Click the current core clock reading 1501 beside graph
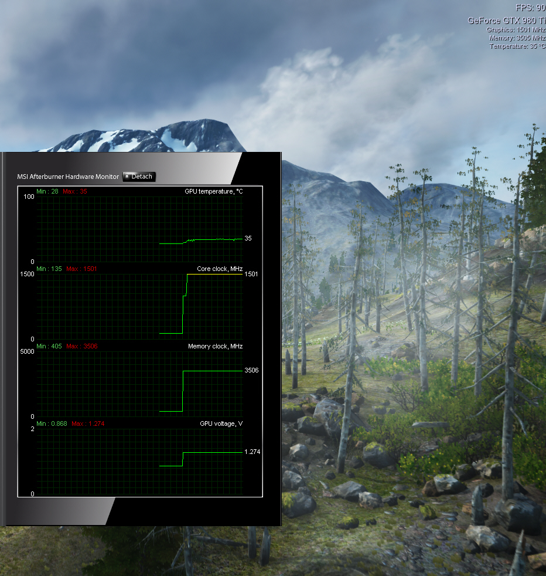The height and width of the screenshot is (576, 546). pyautogui.click(x=251, y=274)
